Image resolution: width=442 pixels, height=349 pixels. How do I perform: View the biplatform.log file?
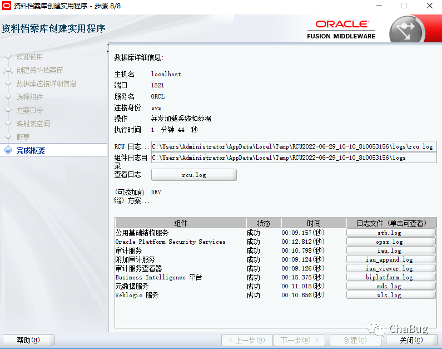tap(391, 277)
